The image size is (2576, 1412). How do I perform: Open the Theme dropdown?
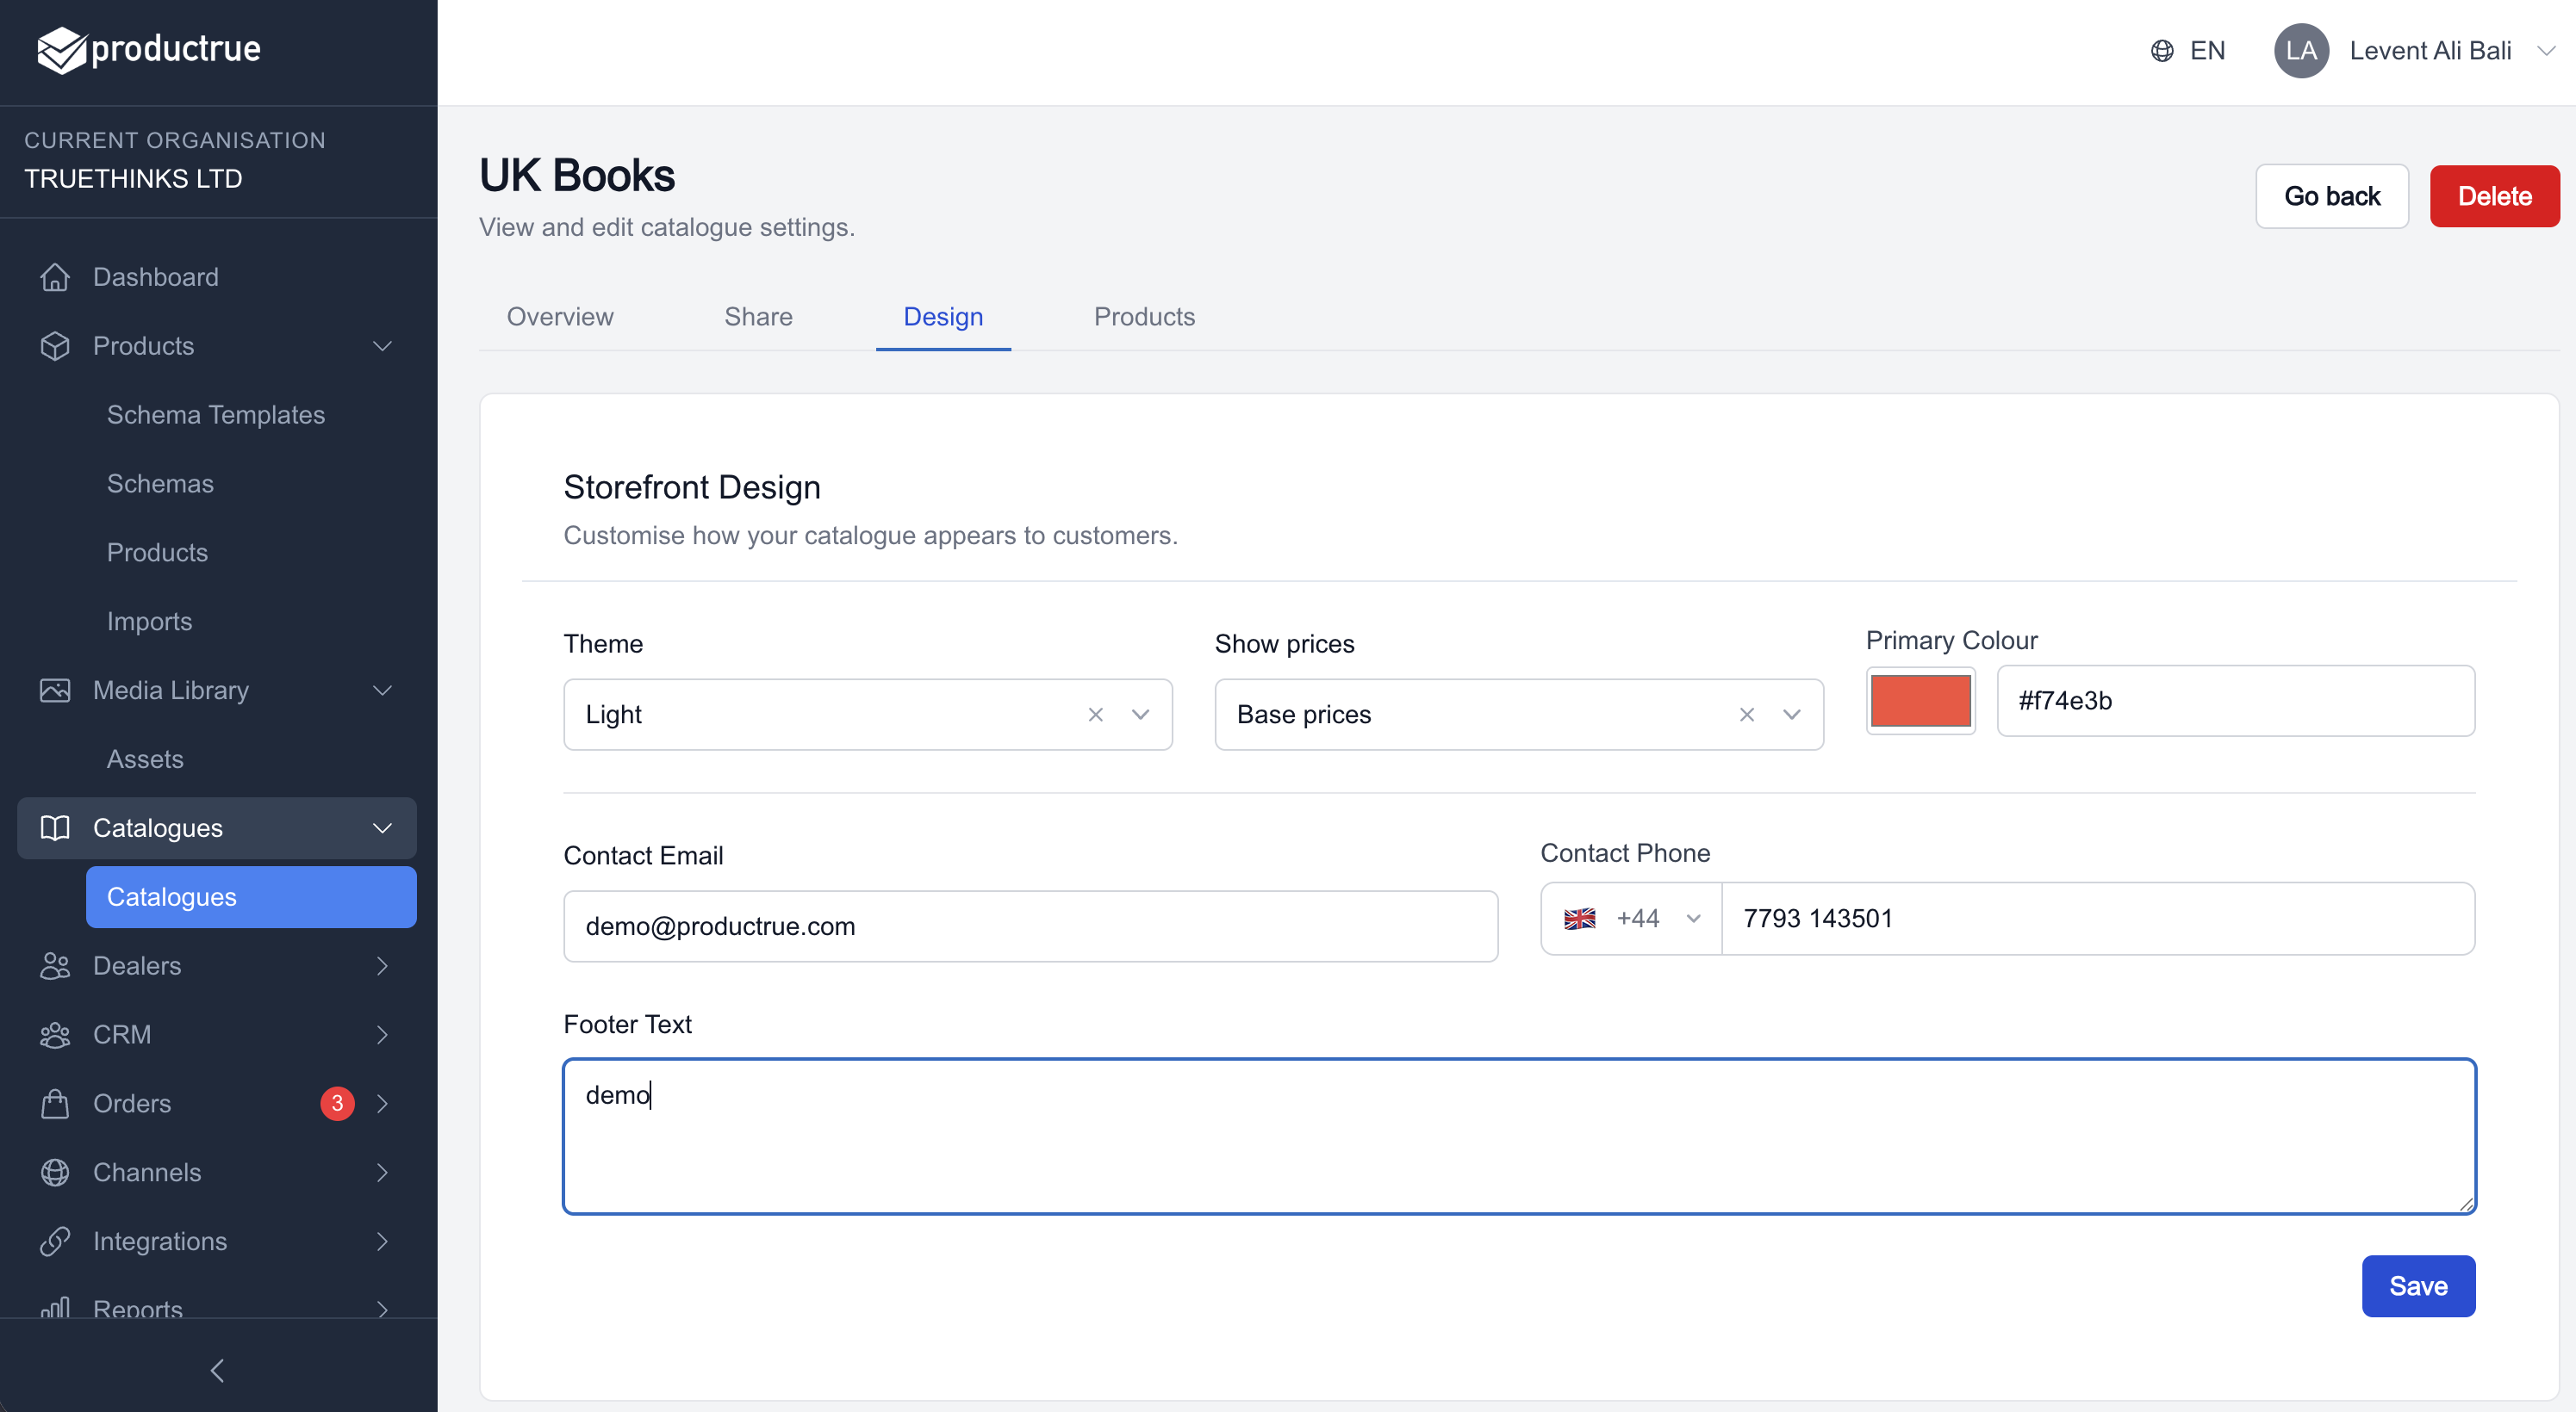pyautogui.click(x=1140, y=715)
